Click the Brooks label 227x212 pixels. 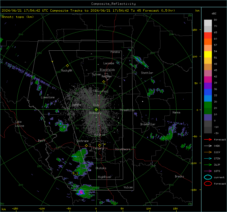pyautogui.click(x=179, y=176)
